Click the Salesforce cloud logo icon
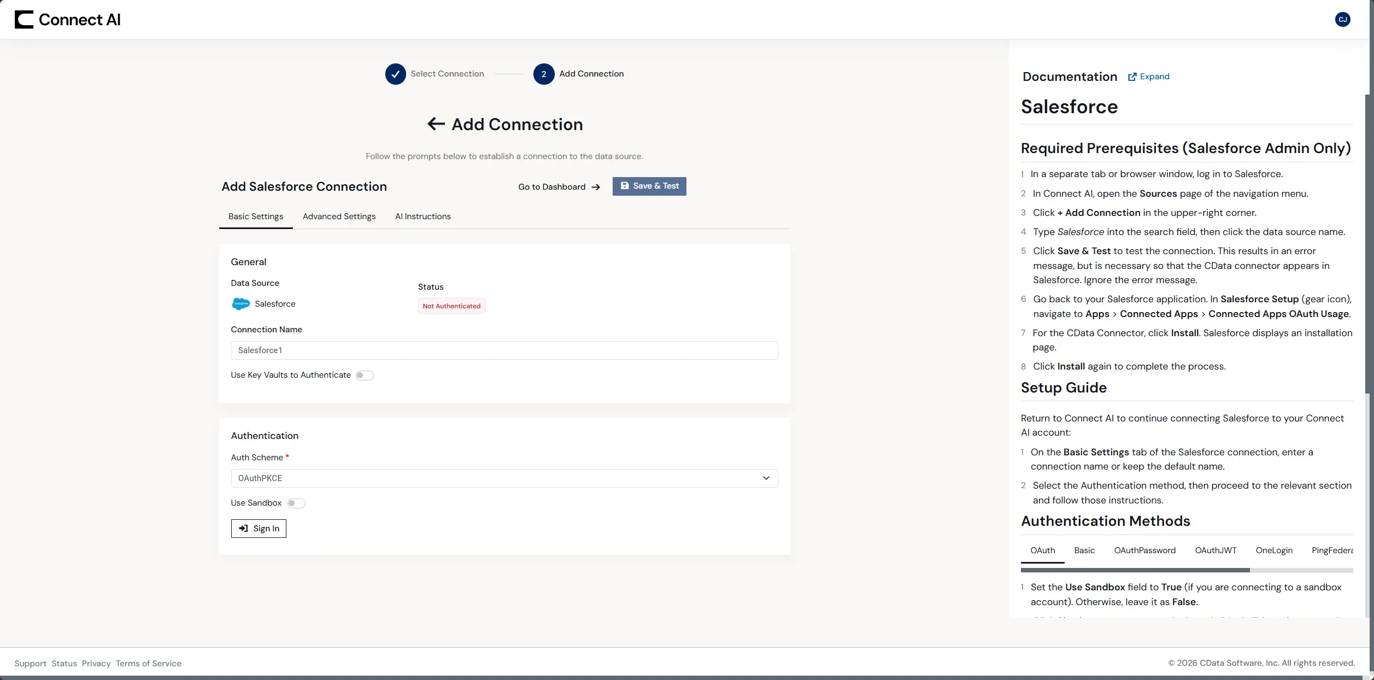This screenshot has width=1374, height=680. click(240, 304)
